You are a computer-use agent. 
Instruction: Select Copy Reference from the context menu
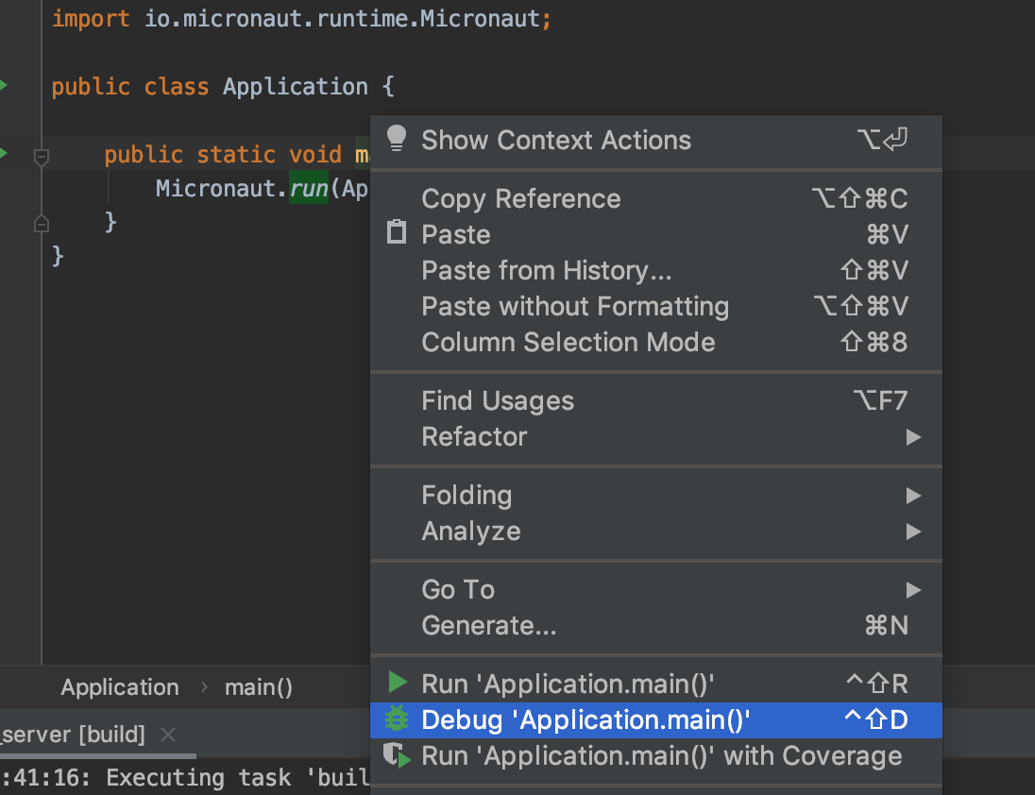(x=656, y=198)
